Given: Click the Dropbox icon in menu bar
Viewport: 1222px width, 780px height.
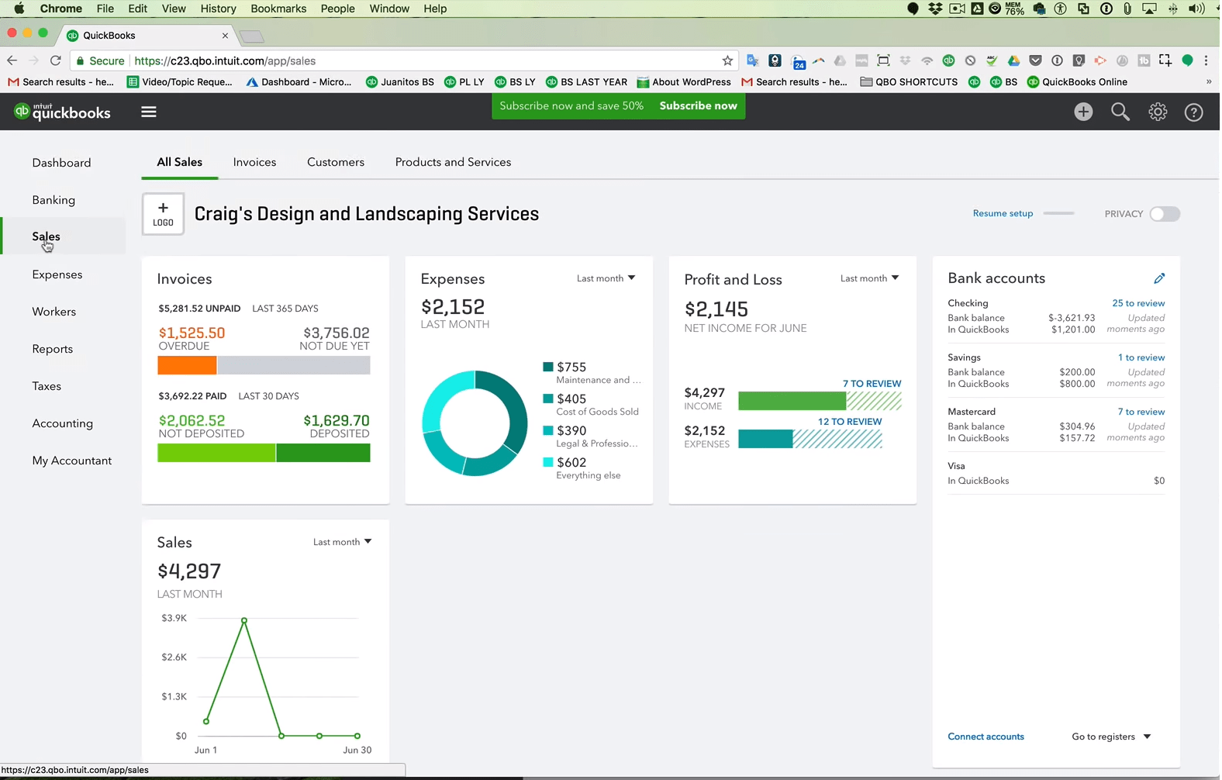Looking at the screenshot, I should [936, 9].
